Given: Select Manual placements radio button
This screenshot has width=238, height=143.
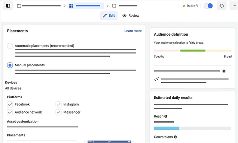Looking at the screenshot, I should tap(10, 65).
